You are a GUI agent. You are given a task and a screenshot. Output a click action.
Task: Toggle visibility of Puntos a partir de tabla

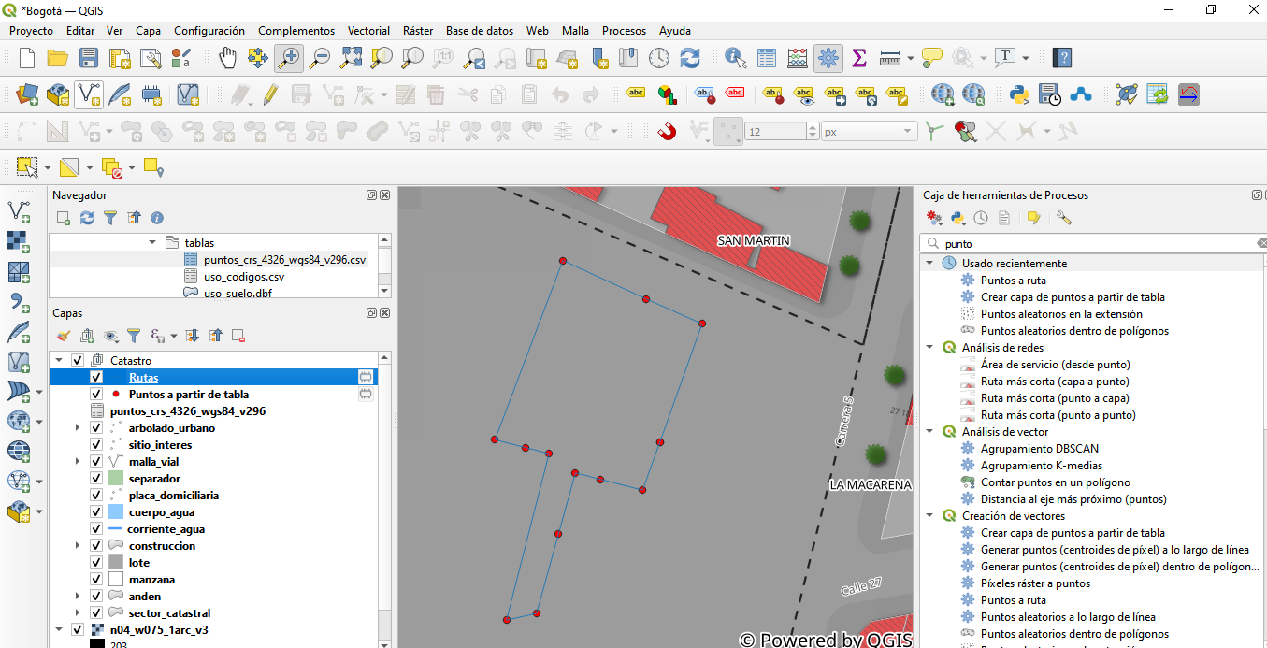(95, 395)
